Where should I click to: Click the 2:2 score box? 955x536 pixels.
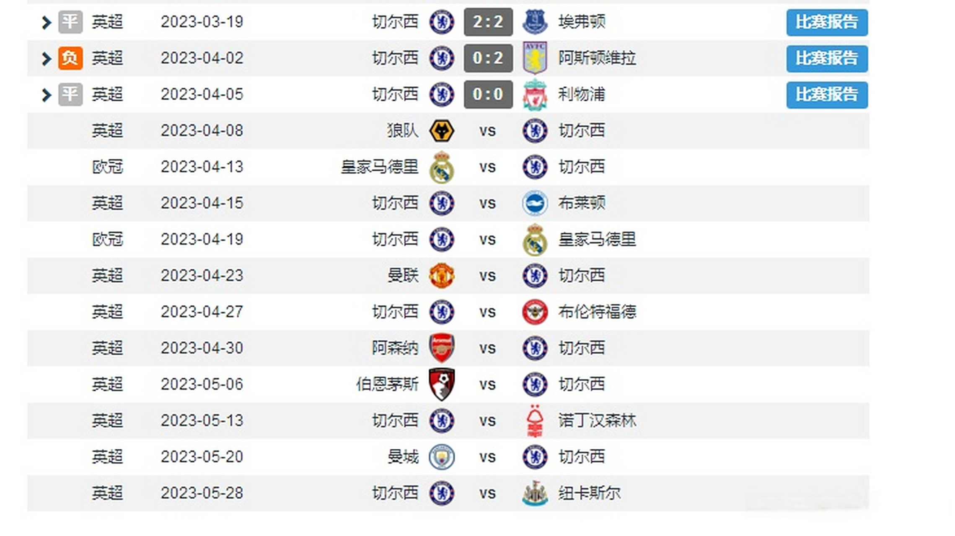pyautogui.click(x=488, y=22)
